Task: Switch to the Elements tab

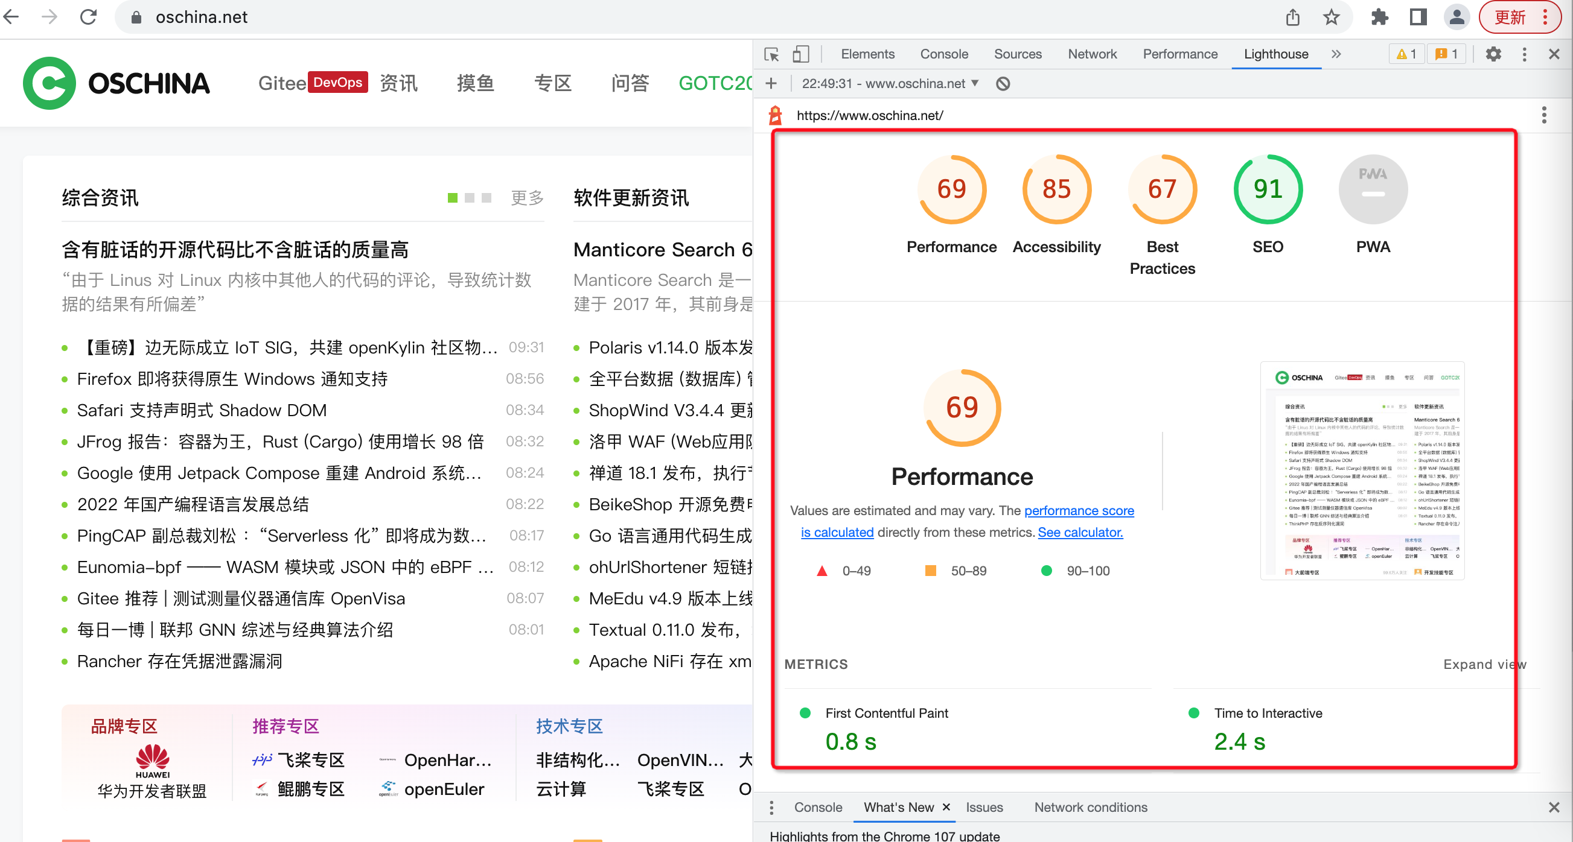Action: (x=867, y=54)
